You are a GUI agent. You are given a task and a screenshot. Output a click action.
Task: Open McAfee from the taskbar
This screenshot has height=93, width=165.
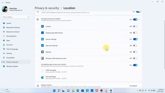click(97, 91)
